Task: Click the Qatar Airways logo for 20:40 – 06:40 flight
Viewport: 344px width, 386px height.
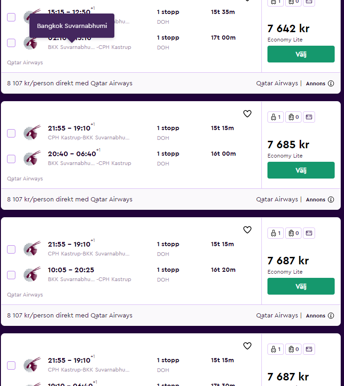Action: (x=32, y=159)
